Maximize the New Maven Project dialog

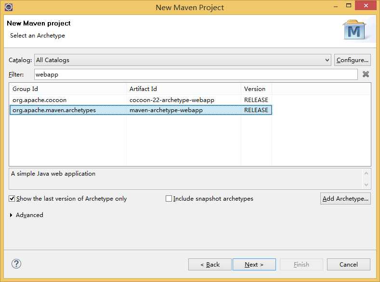(x=349, y=5)
